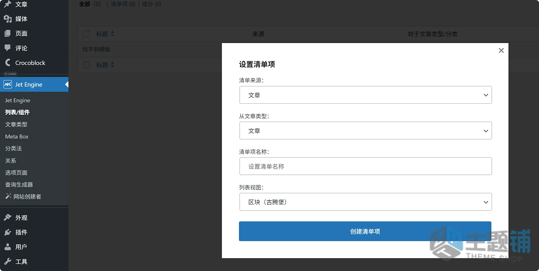Image resolution: width=539 pixels, height=271 pixels.
Task: Open the 分类法 submenu item
Action: [13, 148]
